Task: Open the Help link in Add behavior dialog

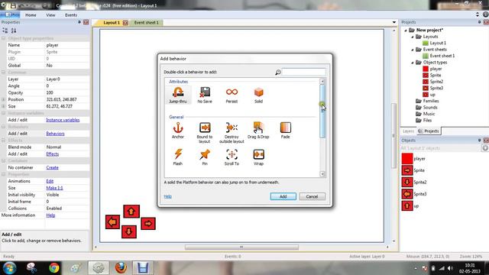Action: click(168, 196)
